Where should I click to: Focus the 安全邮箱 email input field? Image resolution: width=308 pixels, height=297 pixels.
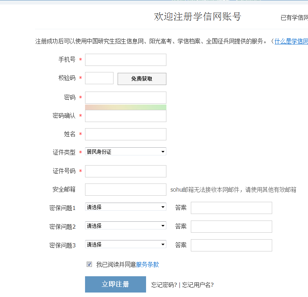[125, 190]
